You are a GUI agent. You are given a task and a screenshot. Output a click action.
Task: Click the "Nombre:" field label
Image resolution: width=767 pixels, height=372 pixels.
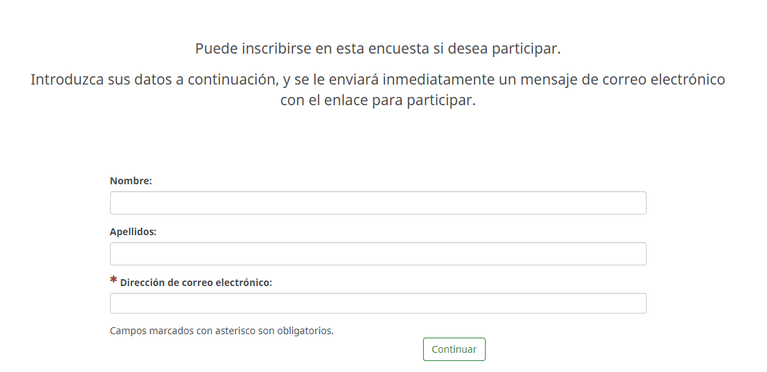point(131,181)
